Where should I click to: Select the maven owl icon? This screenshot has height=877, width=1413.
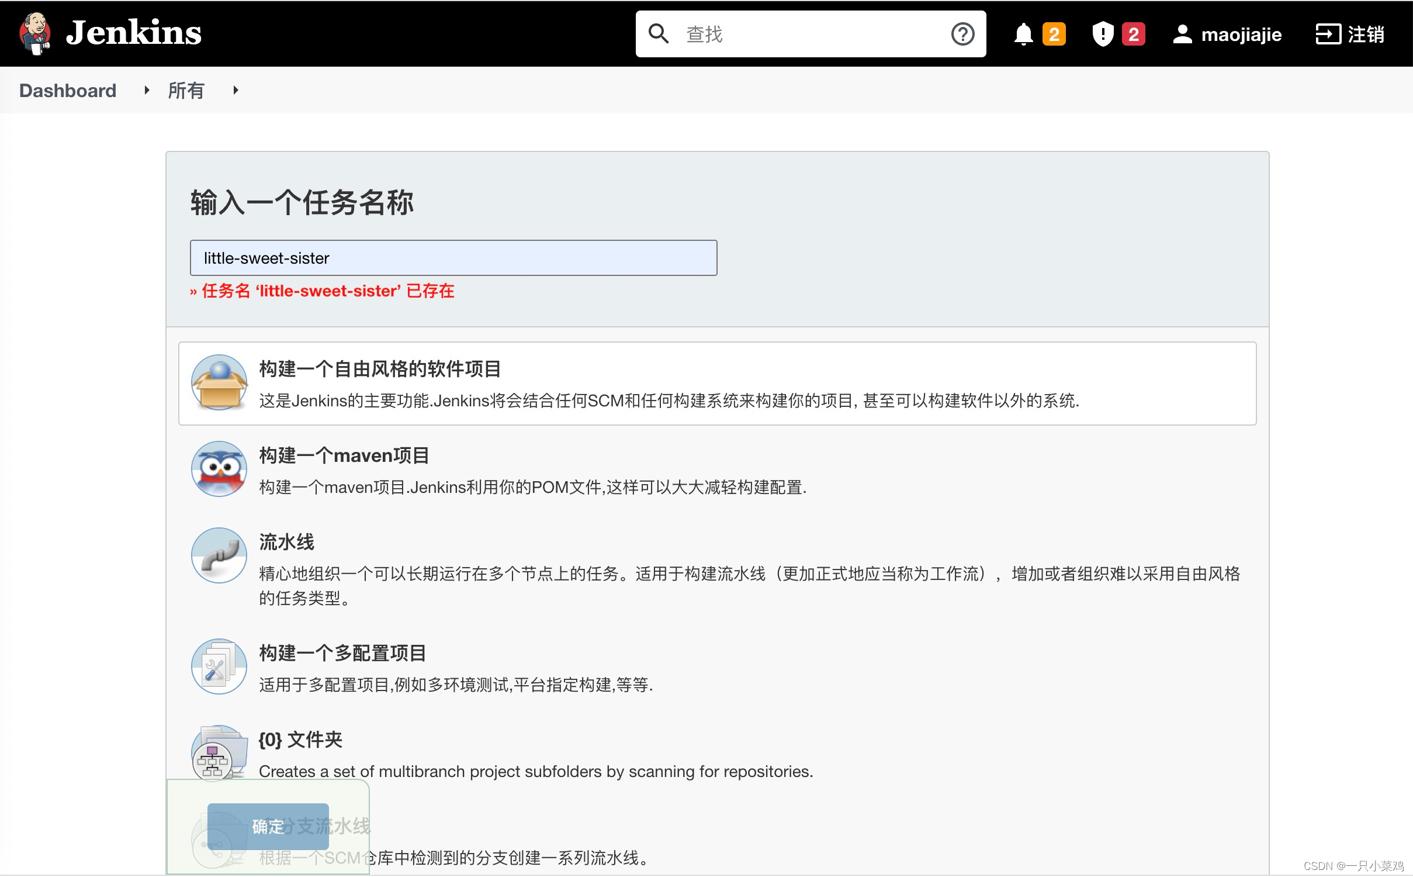tap(219, 469)
